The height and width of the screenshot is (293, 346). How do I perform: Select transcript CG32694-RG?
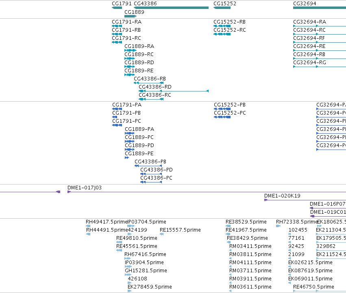309,63
